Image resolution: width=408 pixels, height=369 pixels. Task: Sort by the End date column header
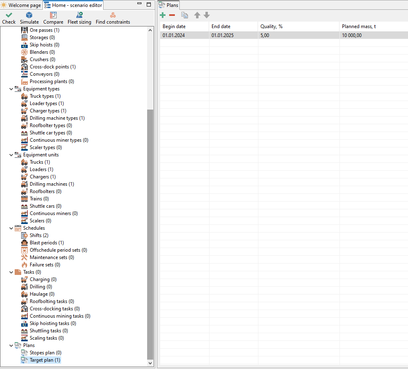tap(234, 26)
